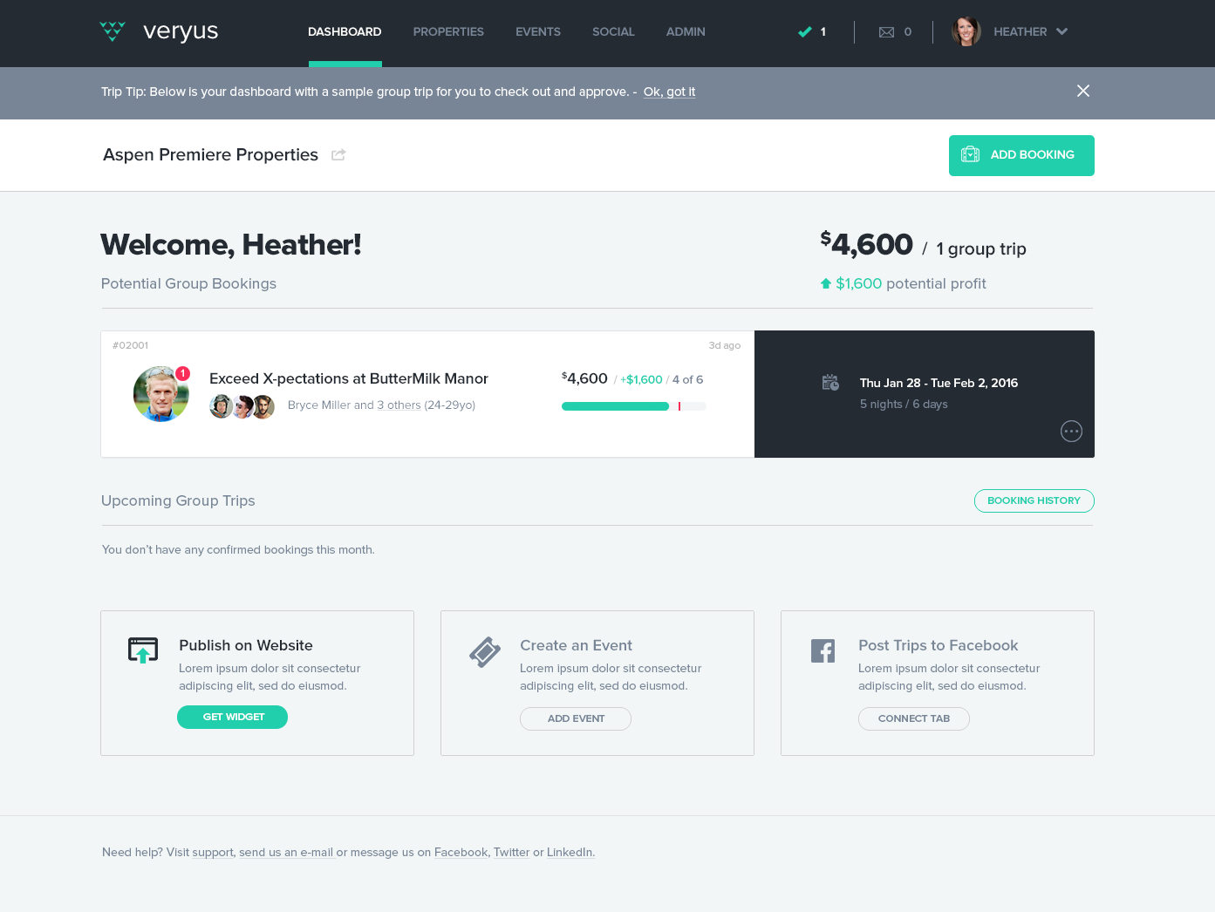Screen dimensions: 1215x912
Task: Click the calendar icon on trip dates
Action: [830, 383]
